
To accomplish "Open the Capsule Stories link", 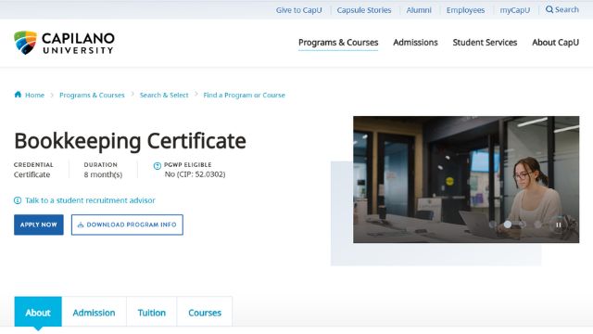I will (364, 10).
